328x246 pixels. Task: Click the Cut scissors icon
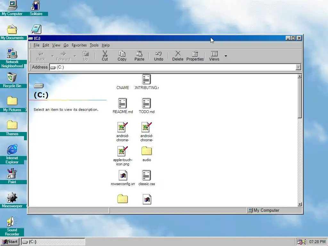105,54
